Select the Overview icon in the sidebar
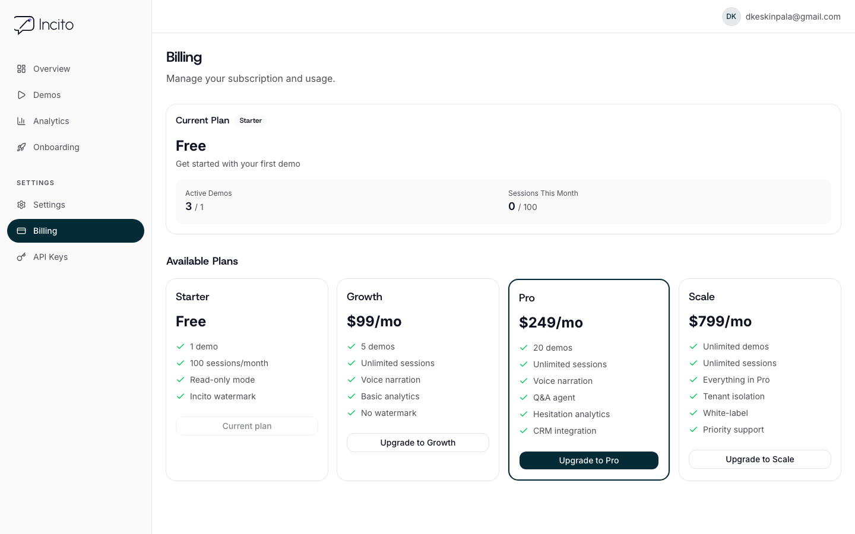 [22, 69]
